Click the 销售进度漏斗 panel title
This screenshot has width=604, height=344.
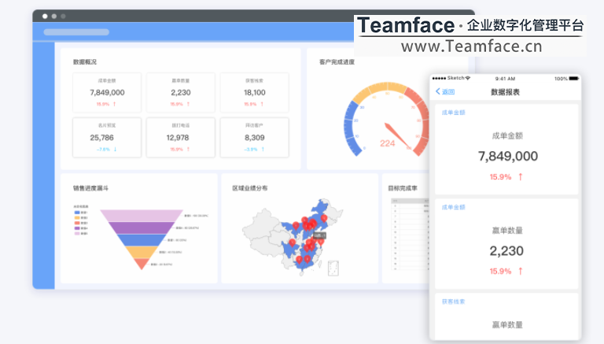tap(91, 188)
